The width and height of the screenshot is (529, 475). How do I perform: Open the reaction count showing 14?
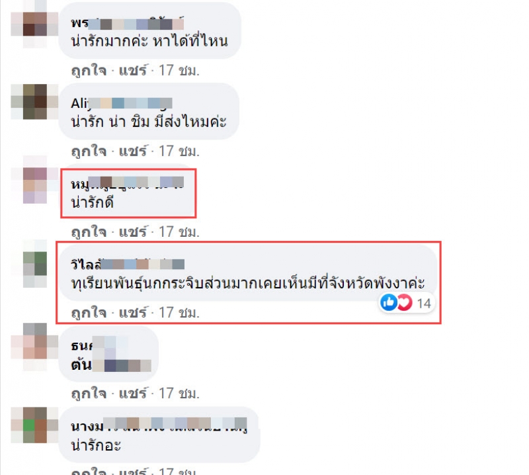pyautogui.click(x=424, y=303)
